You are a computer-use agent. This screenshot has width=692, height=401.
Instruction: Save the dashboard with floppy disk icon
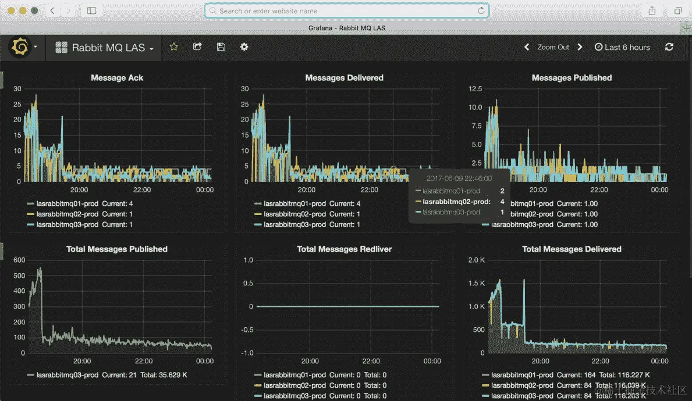[x=221, y=46]
